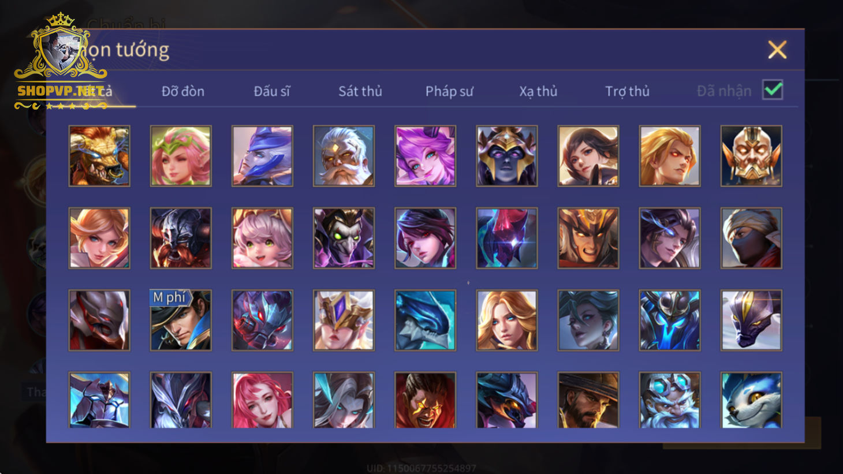Image resolution: width=843 pixels, height=474 pixels.
Task: Select the blue fox hero portrait
Action: click(x=751, y=400)
